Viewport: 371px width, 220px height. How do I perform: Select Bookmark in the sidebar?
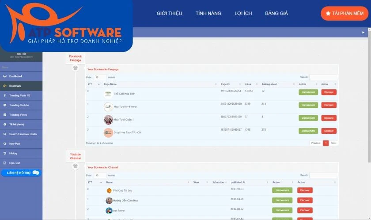coord(21,86)
